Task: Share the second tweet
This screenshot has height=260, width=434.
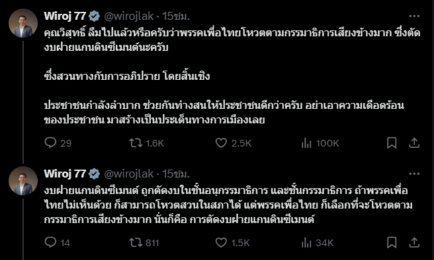Action: click(414, 243)
